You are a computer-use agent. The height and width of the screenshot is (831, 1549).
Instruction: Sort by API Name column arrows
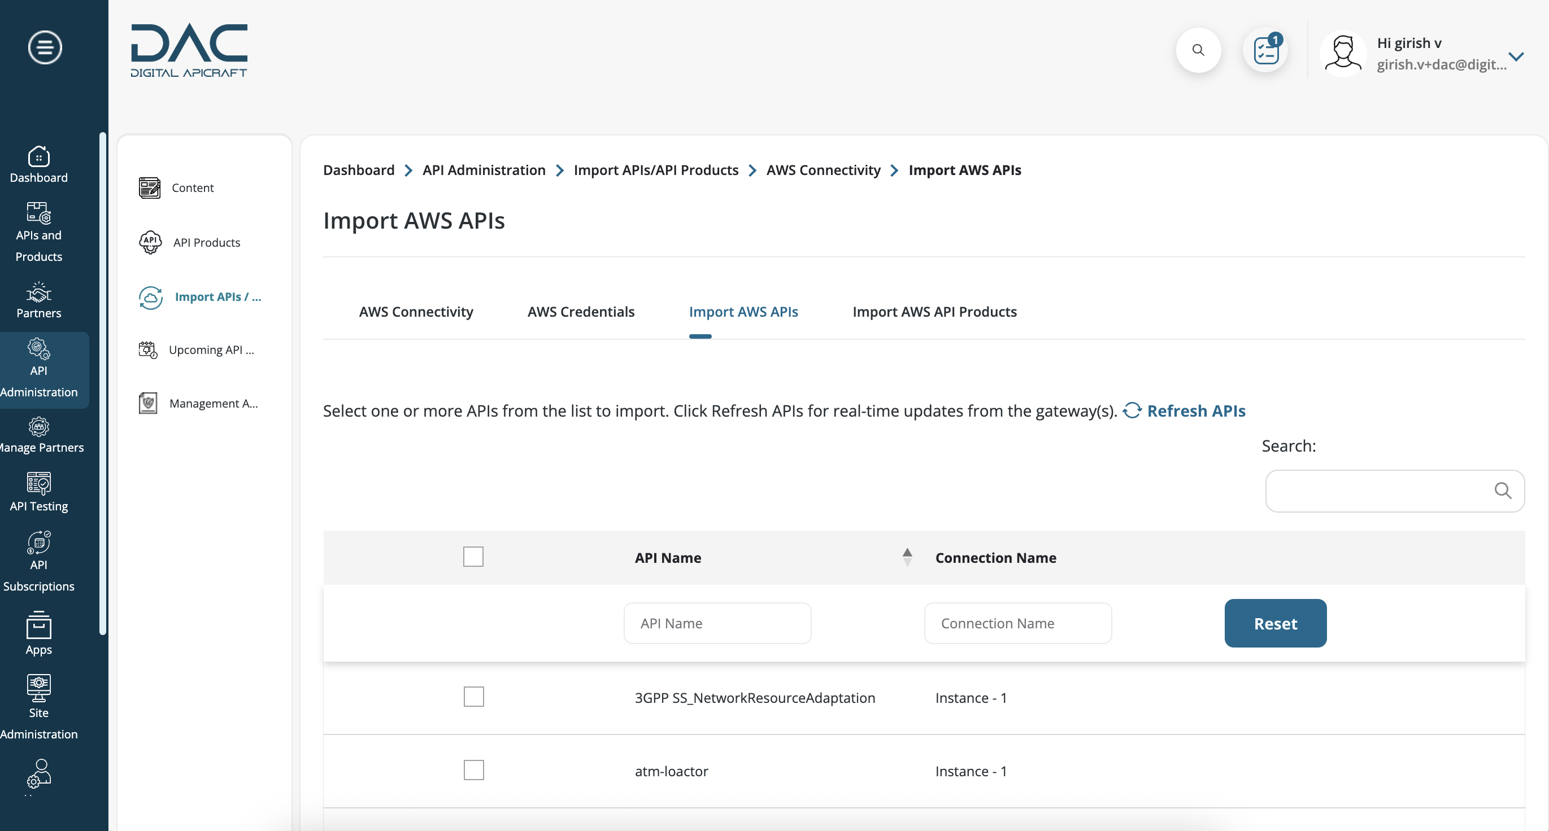tap(907, 557)
